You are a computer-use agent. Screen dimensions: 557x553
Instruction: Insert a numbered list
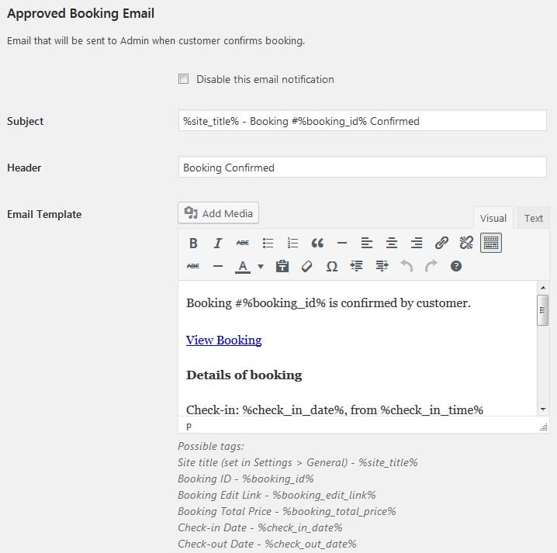pyautogui.click(x=292, y=243)
